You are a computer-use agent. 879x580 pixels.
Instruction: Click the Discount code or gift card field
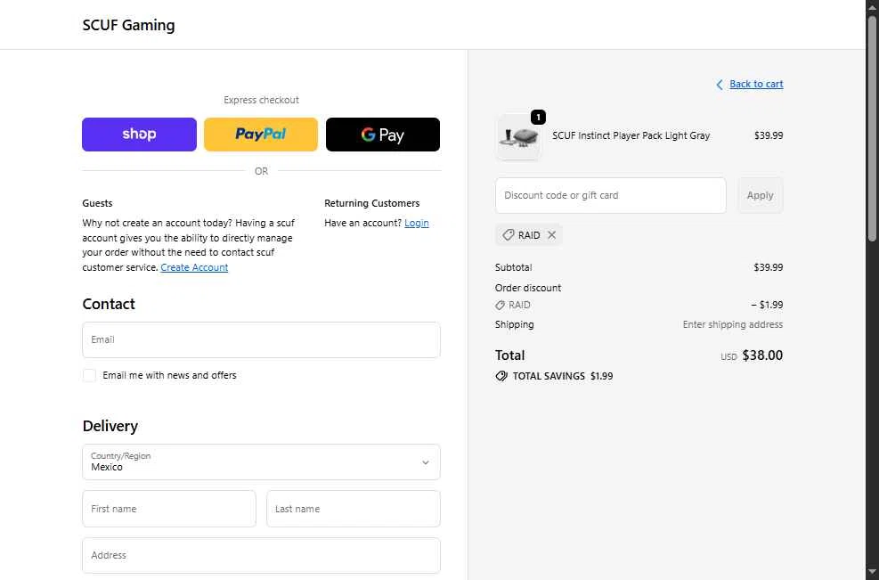pyautogui.click(x=611, y=196)
